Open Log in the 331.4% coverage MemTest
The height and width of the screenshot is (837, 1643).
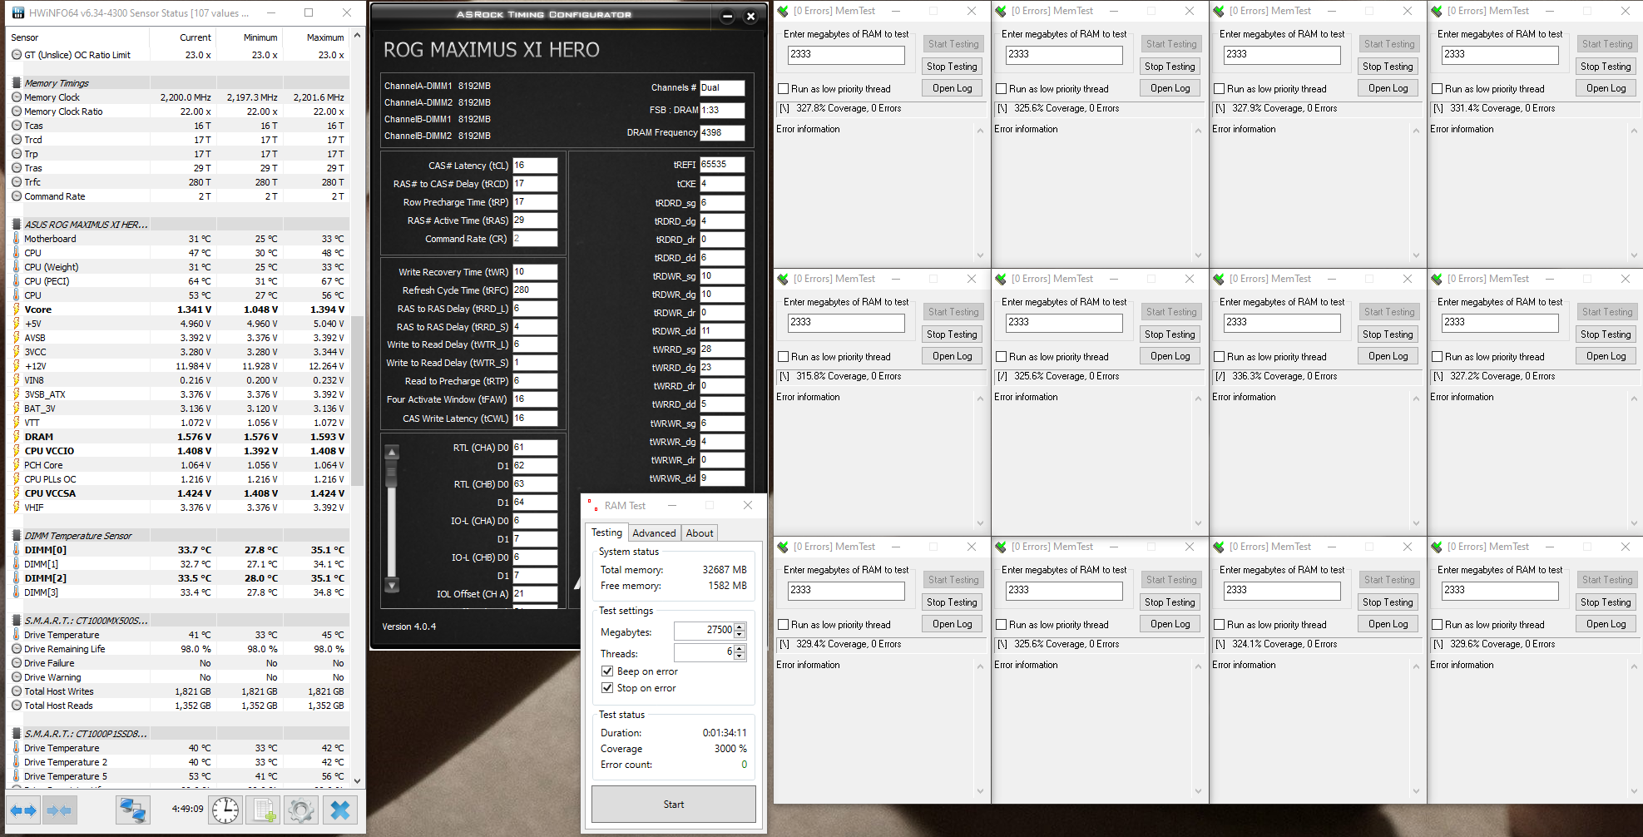click(1606, 88)
